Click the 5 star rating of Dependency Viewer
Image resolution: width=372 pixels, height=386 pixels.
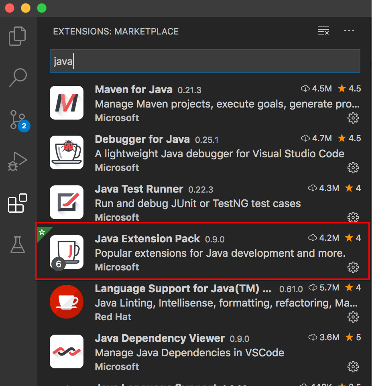353,337
